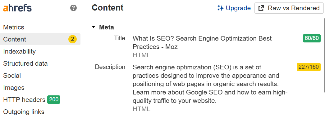The height and width of the screenshot is (118, 325).
Task: Click the Meta section heading
Action: click(107, 27)
